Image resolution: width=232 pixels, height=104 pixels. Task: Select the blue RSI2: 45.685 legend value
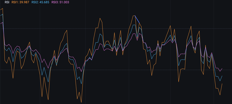click(x=40, y=2)
